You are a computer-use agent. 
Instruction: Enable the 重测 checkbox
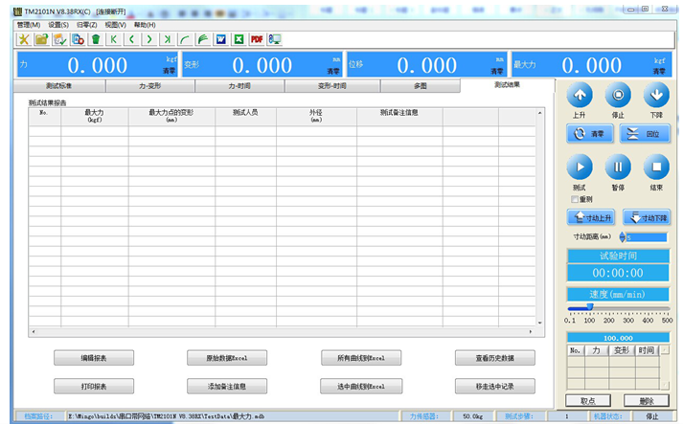click(x=575, y=199)
